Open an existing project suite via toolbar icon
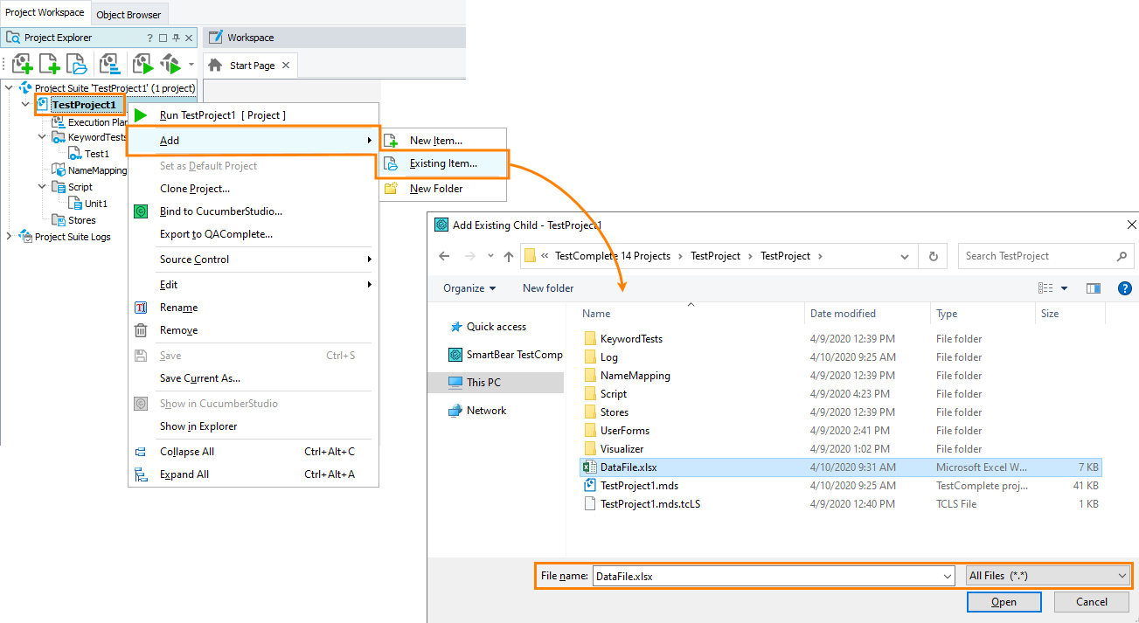The width and height of the screenshot is (1139, 623). [x=76, y=63]
